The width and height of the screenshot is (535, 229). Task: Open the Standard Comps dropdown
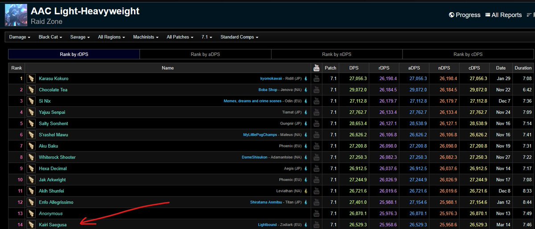pos(239,37)
